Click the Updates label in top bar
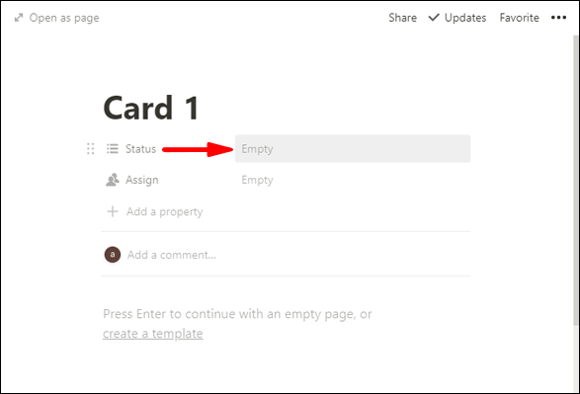The image size is (580, 394). (465, 18)
